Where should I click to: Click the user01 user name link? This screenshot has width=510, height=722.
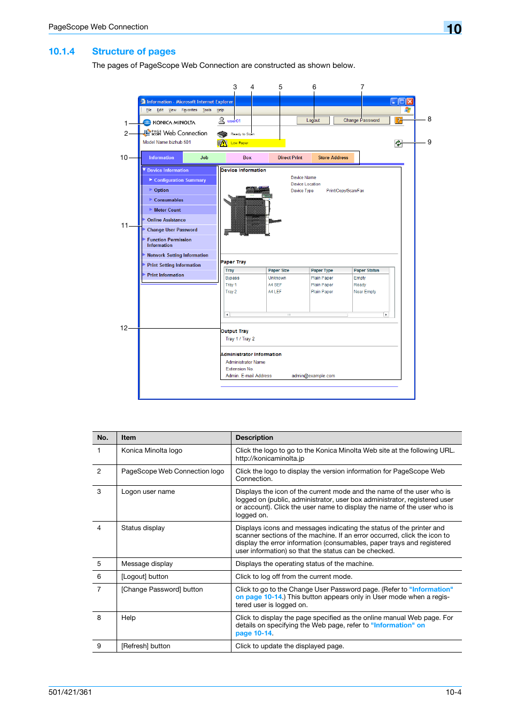point(234,121)
